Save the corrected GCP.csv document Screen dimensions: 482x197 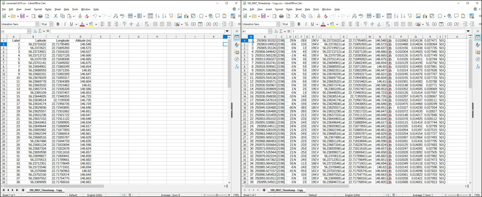pyautogui.click(x=22, y=16)
